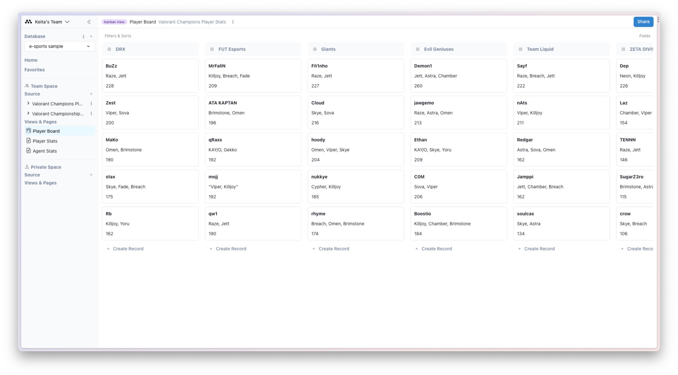Open the qRaxs player card
Viewport: 678px width, 375px height.
click(253, 150)
